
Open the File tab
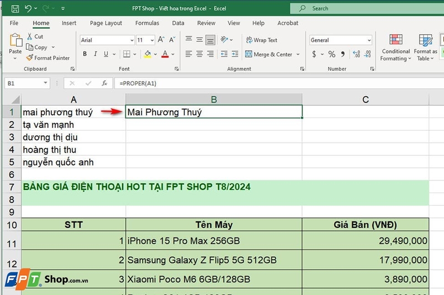14,23
